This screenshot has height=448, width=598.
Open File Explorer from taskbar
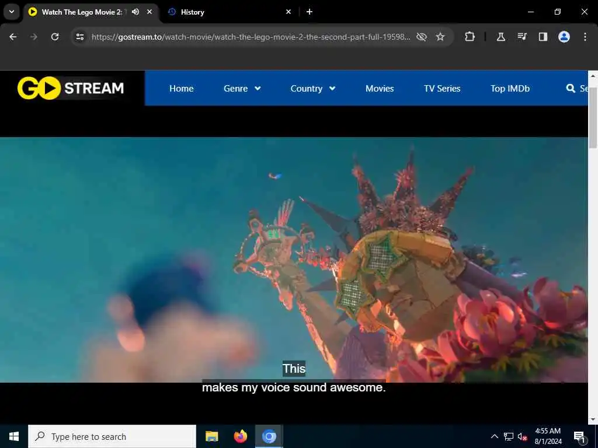(211, 436)
